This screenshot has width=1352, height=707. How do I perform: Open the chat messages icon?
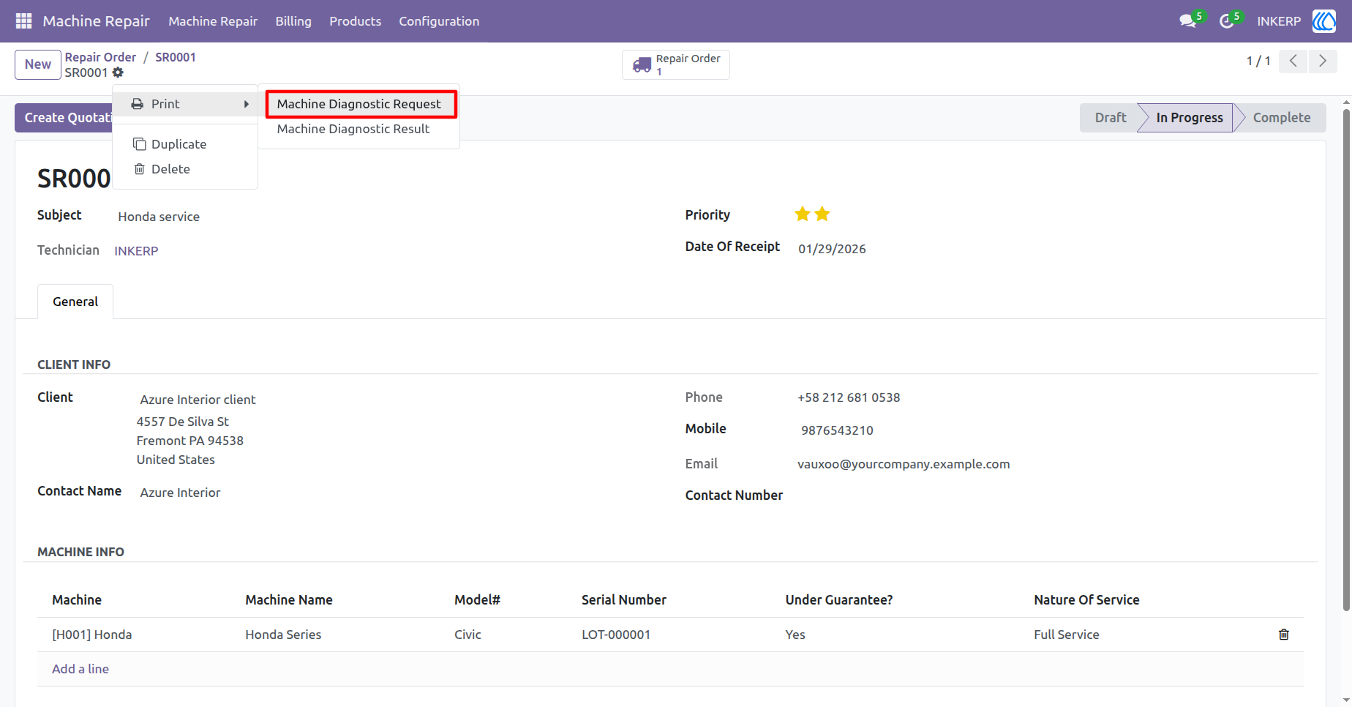[1188, 21]
